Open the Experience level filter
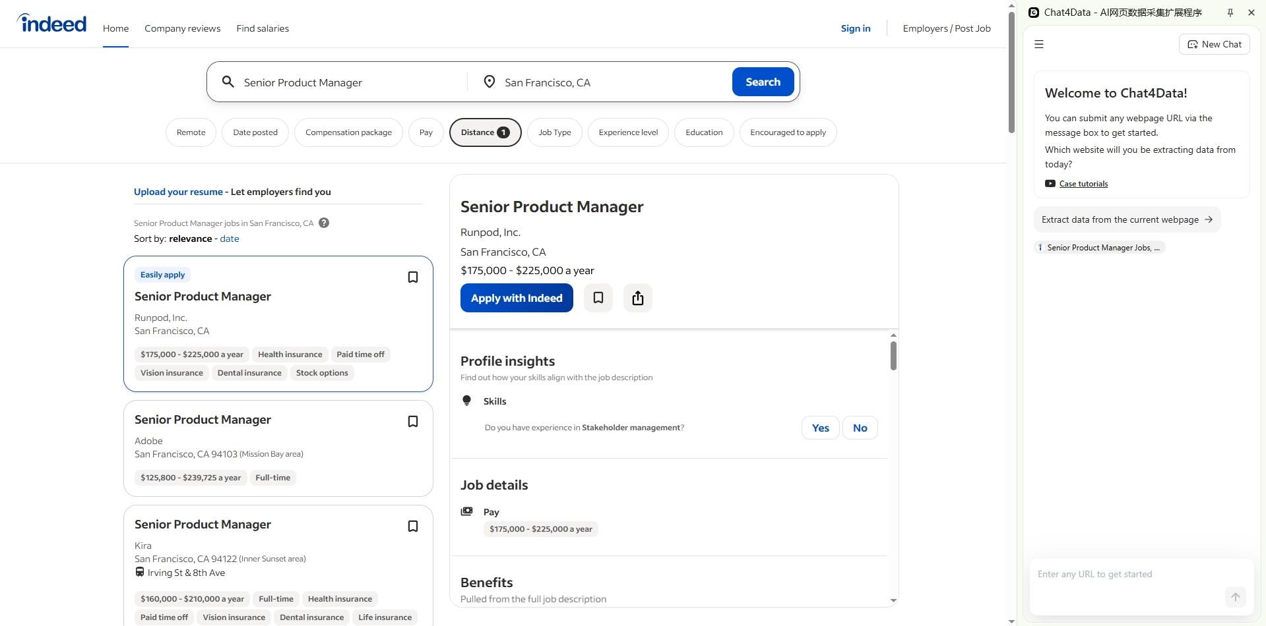The image size is (1266, 626). click(x=627, y=132)
